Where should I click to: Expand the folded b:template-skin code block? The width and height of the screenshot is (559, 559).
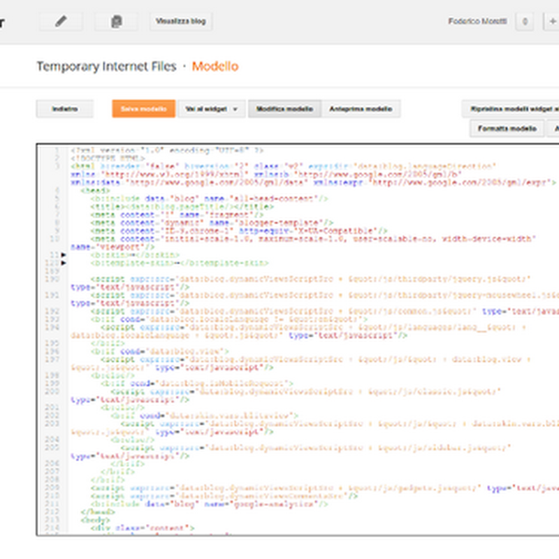pyautogui.click(x=64, y=263)
